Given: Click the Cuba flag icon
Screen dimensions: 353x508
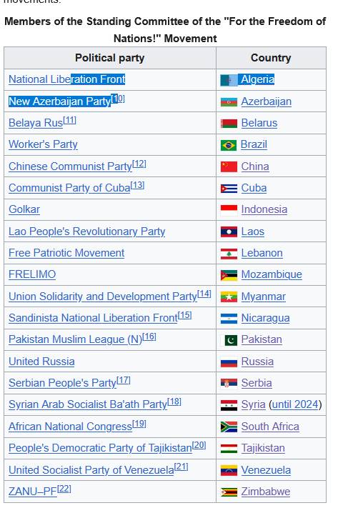Looking at the screenshot, I should [229, 189].
